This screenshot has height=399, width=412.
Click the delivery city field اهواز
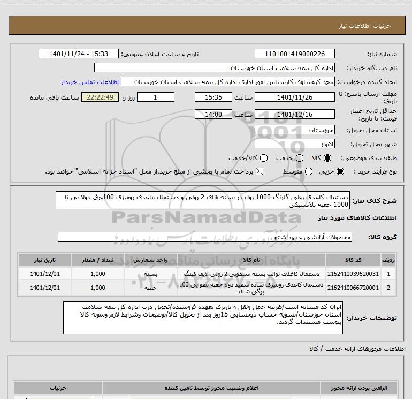point(294,144)
